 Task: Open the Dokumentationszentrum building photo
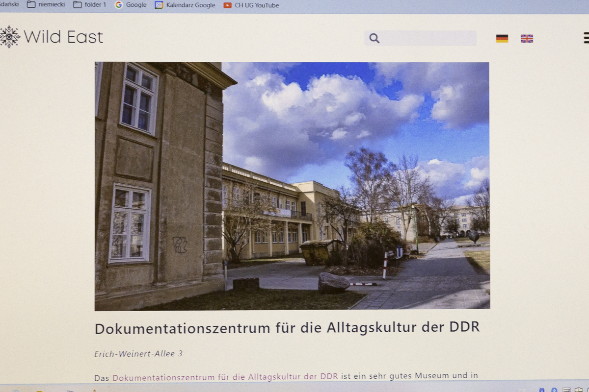click(x=292, y=186)
